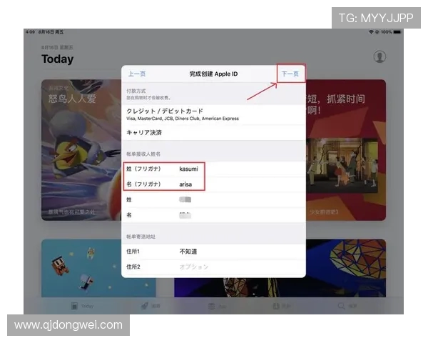
Task: Open the Apps tab icon
Action: pyautogui.click(x=212, y=305)
